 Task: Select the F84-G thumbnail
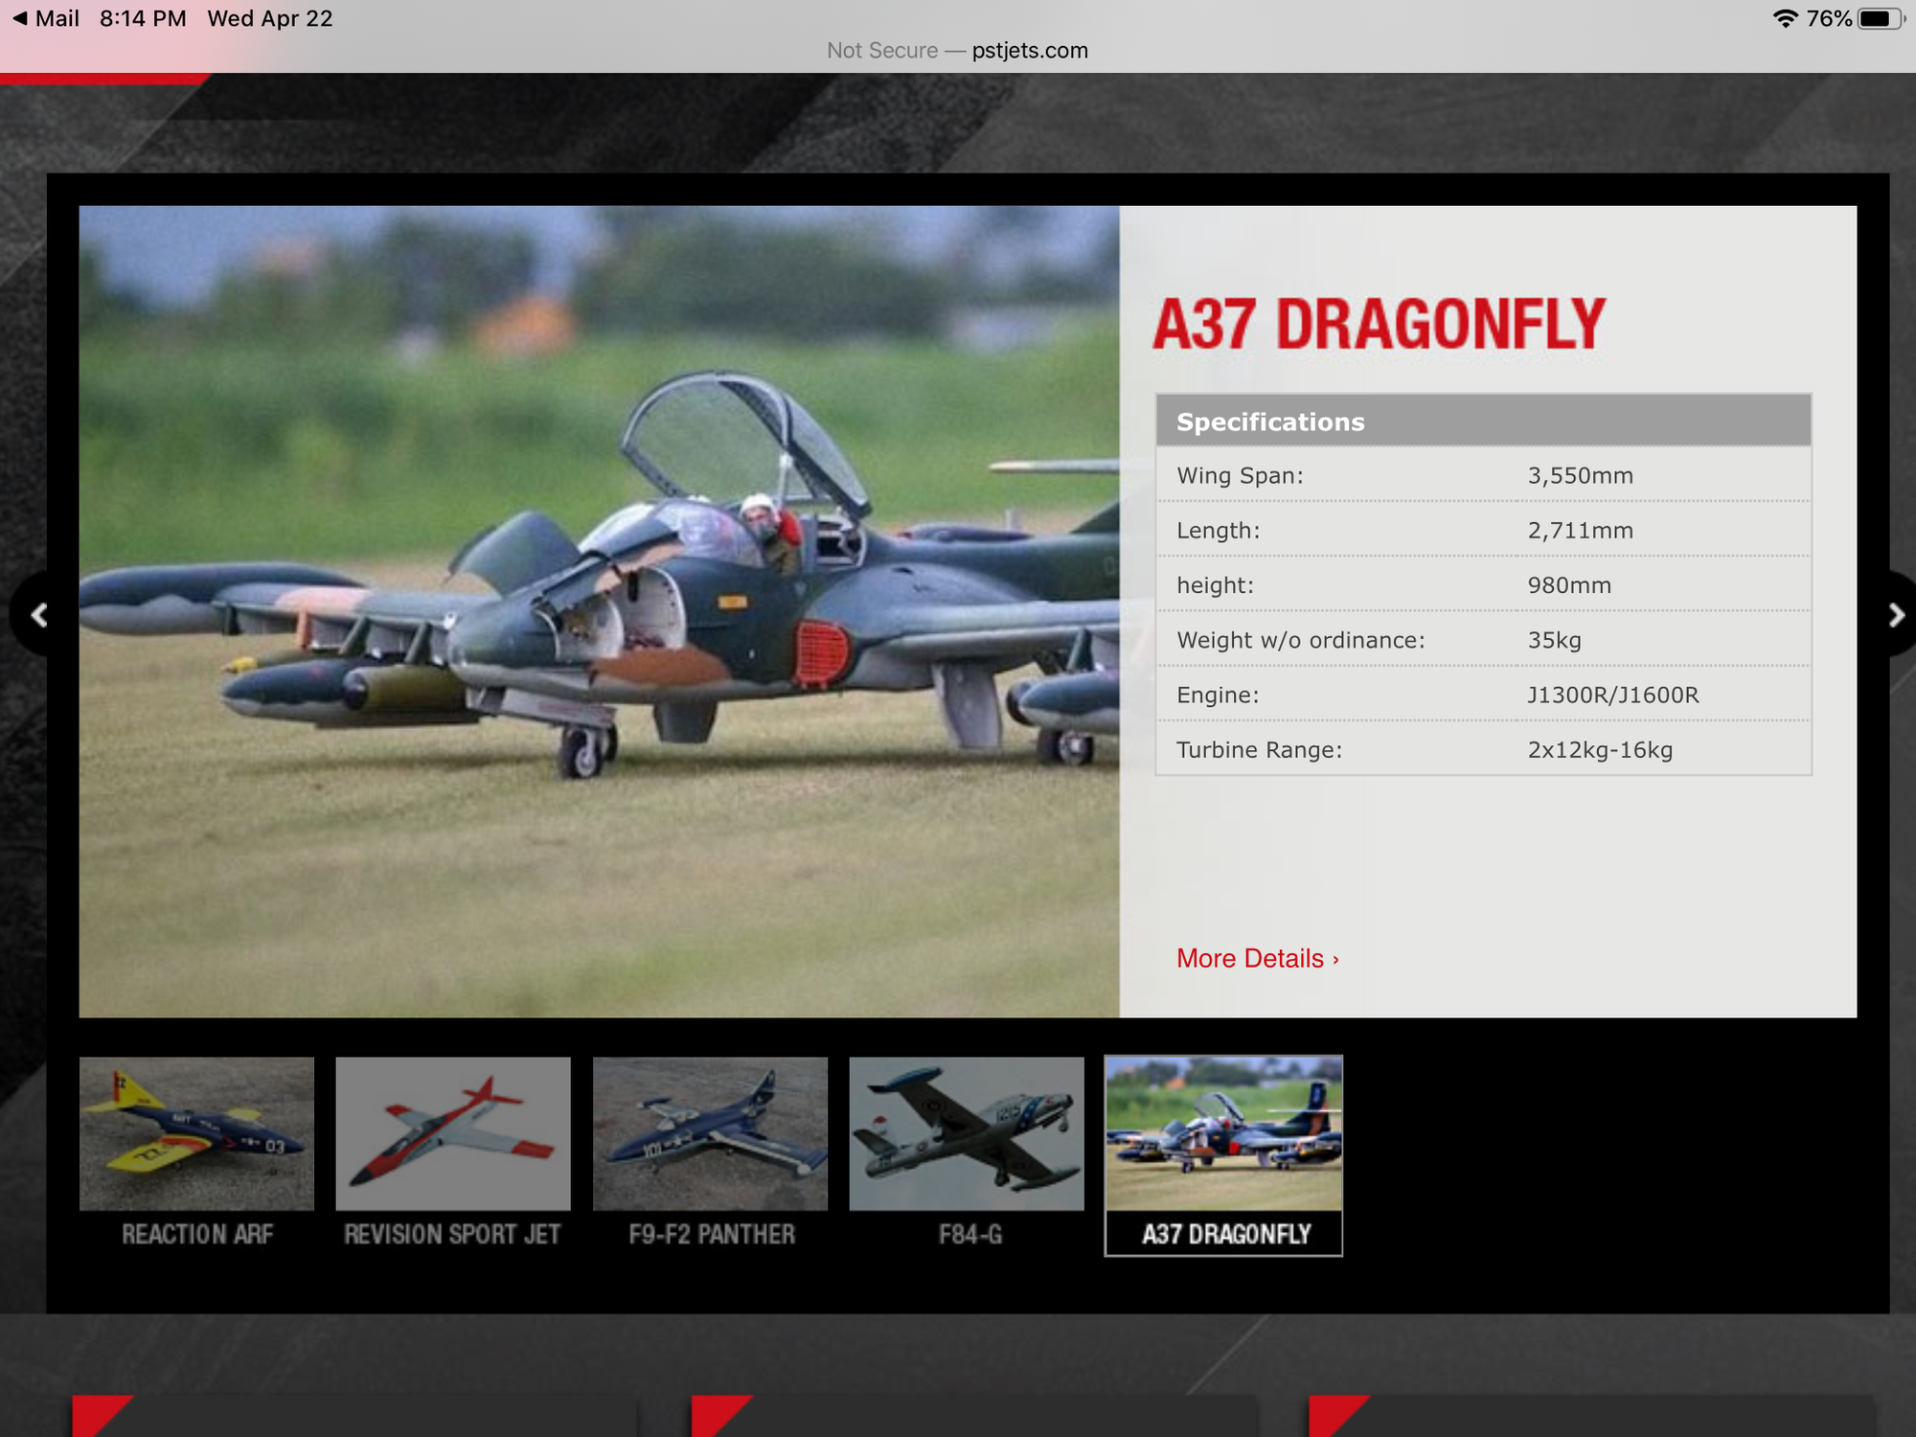tap(967, 1133)
